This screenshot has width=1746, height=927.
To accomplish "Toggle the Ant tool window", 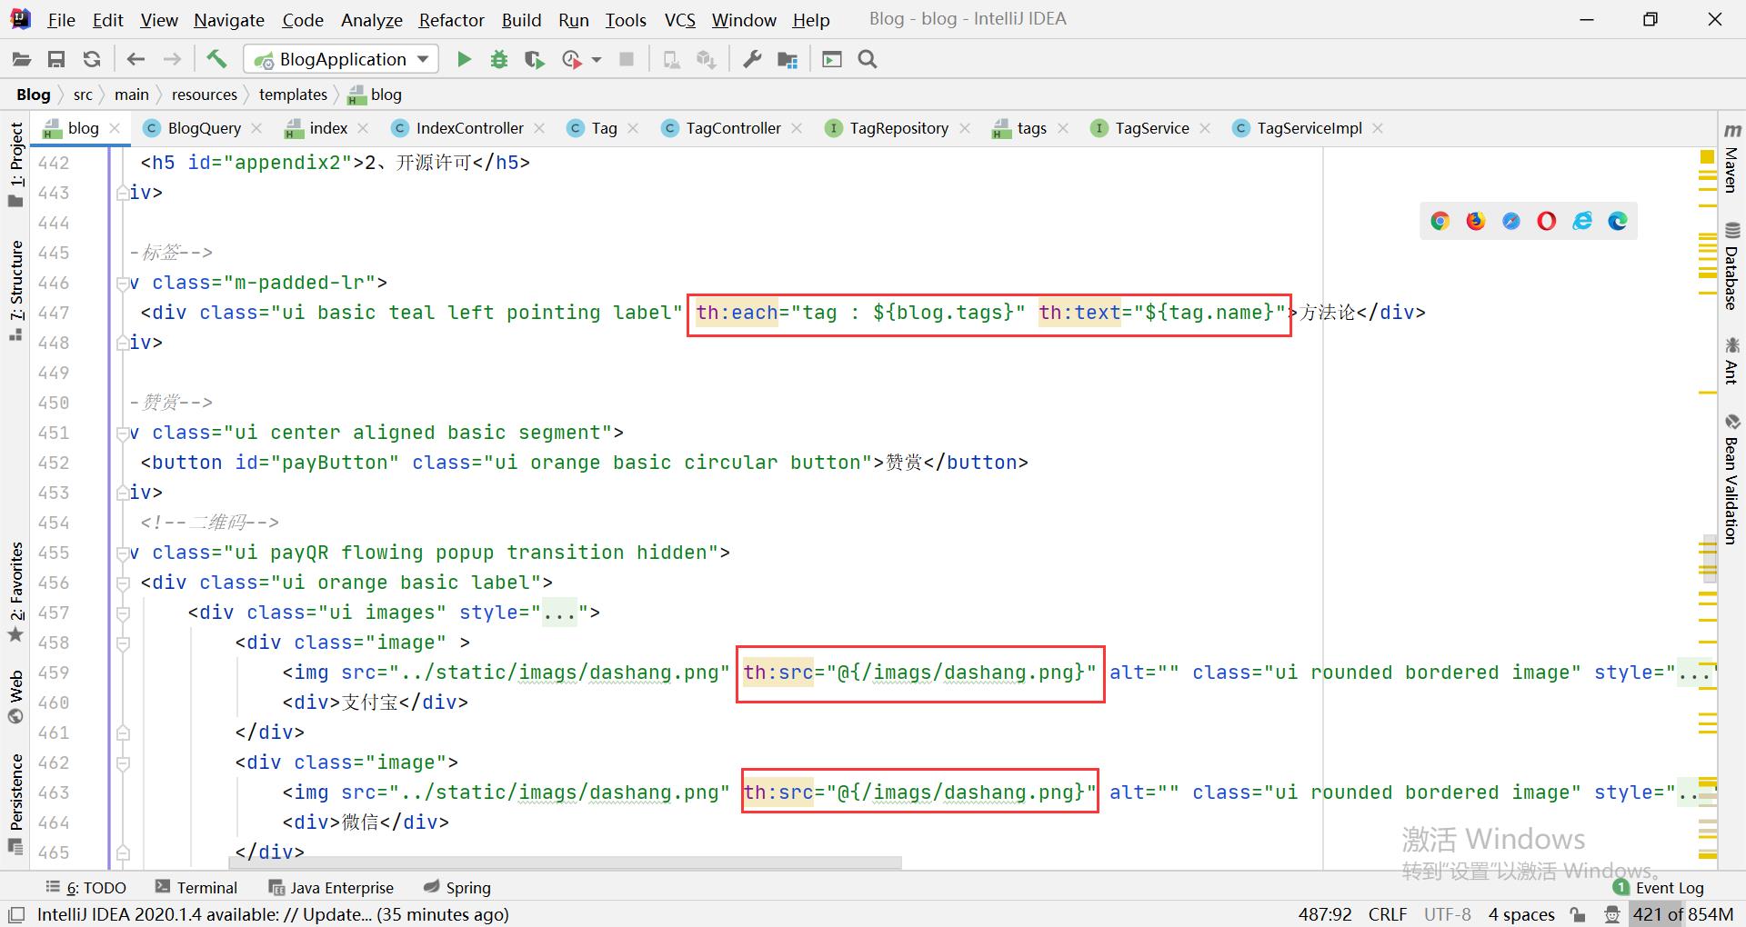I will coord(1731,361).
